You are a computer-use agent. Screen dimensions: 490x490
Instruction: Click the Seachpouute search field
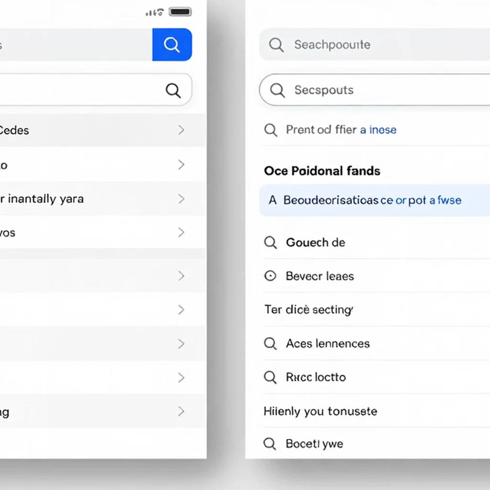pos(375,45)
